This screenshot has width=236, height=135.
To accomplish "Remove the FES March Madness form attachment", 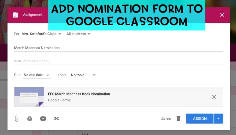I will 214,97.
